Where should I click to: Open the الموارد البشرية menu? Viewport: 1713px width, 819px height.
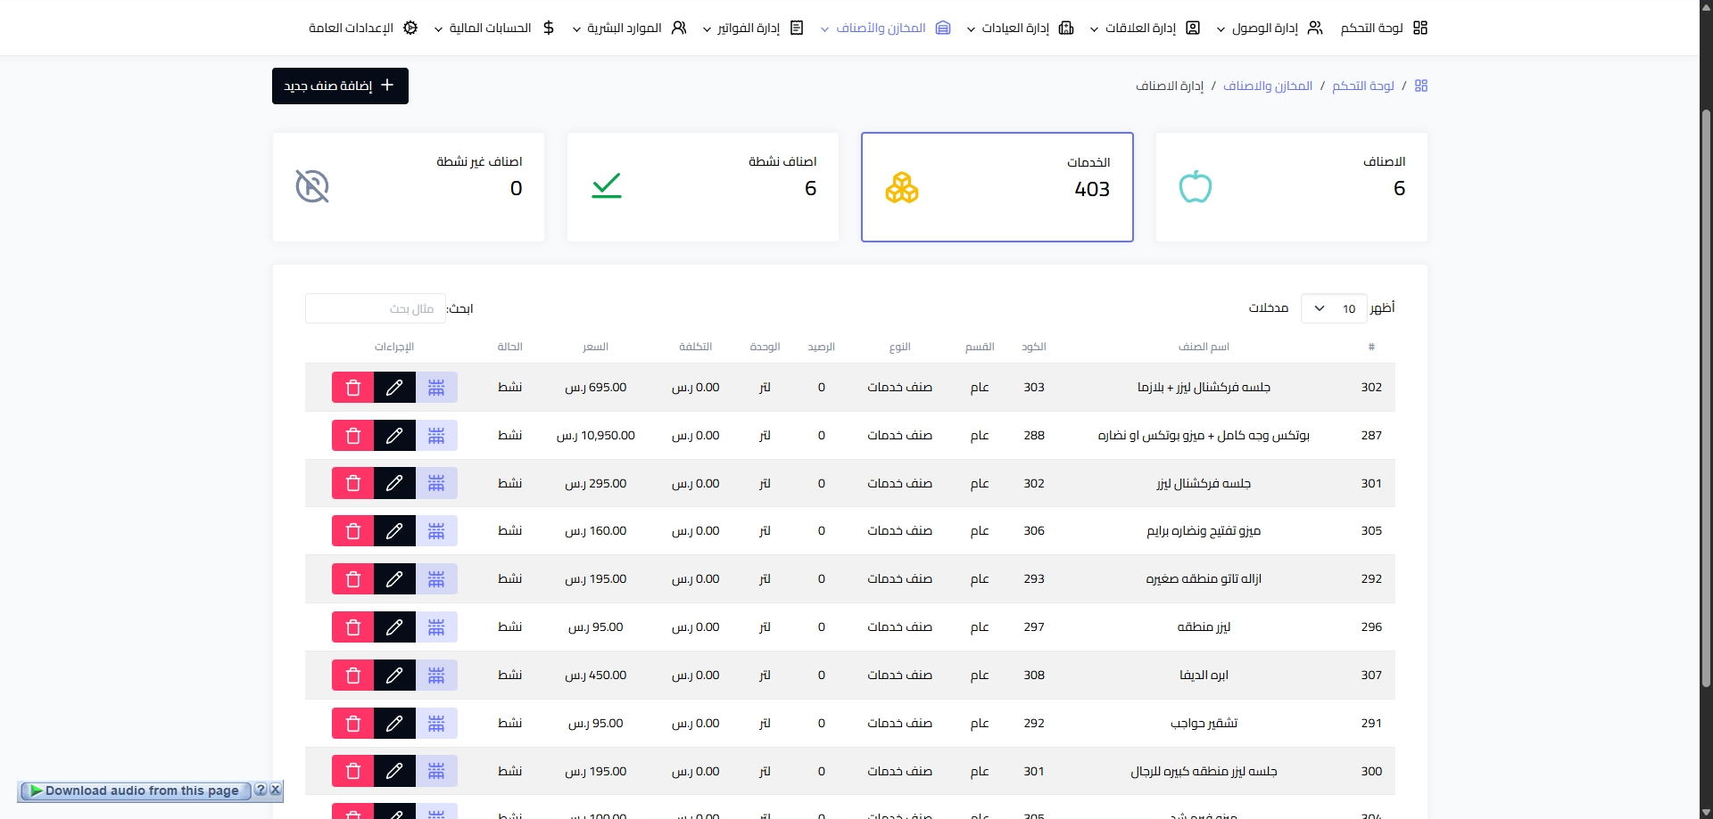point(629,28)
